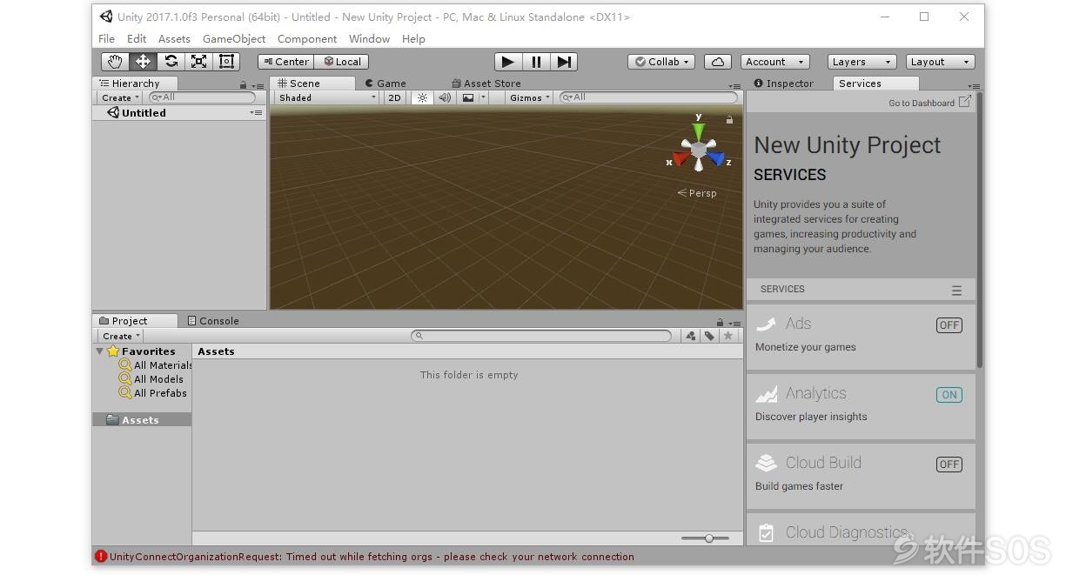Viewport: 1066px width, 575px height.
Task: Toggle scene effects image icon
Action: coord(468,97)
